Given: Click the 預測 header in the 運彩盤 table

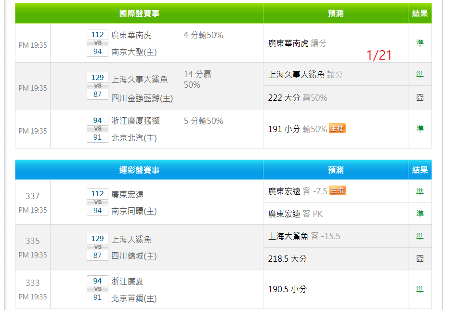Looking at the screenshot, I should (x=336, y=170).
